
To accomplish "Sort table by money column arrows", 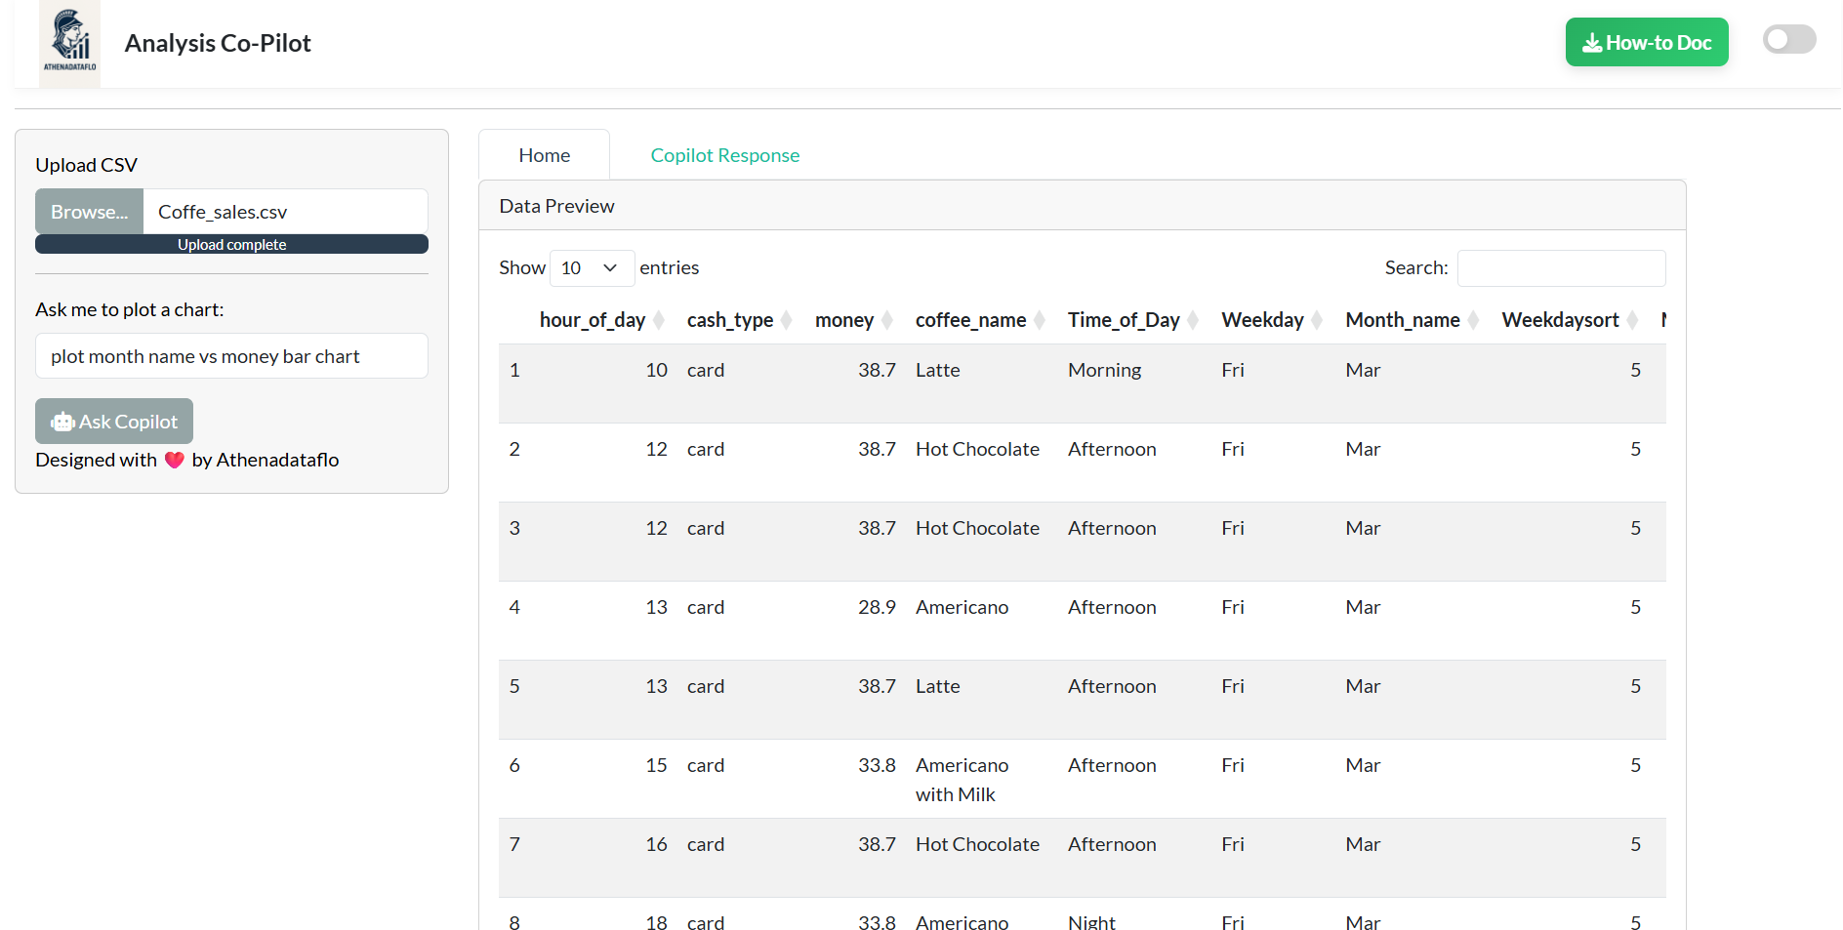I will [887, 320].
